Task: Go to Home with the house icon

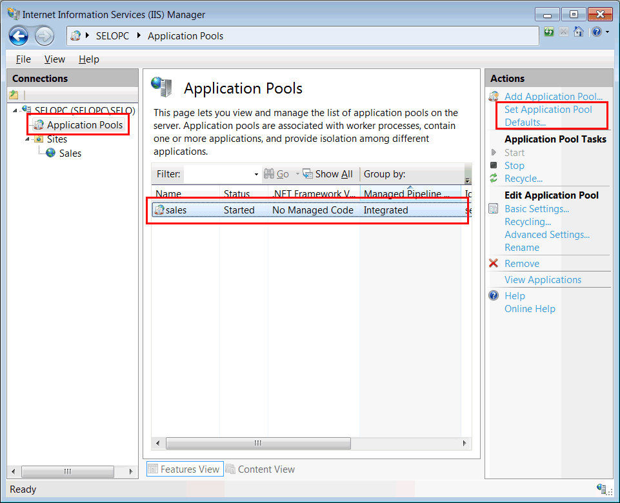Action: 579,32
